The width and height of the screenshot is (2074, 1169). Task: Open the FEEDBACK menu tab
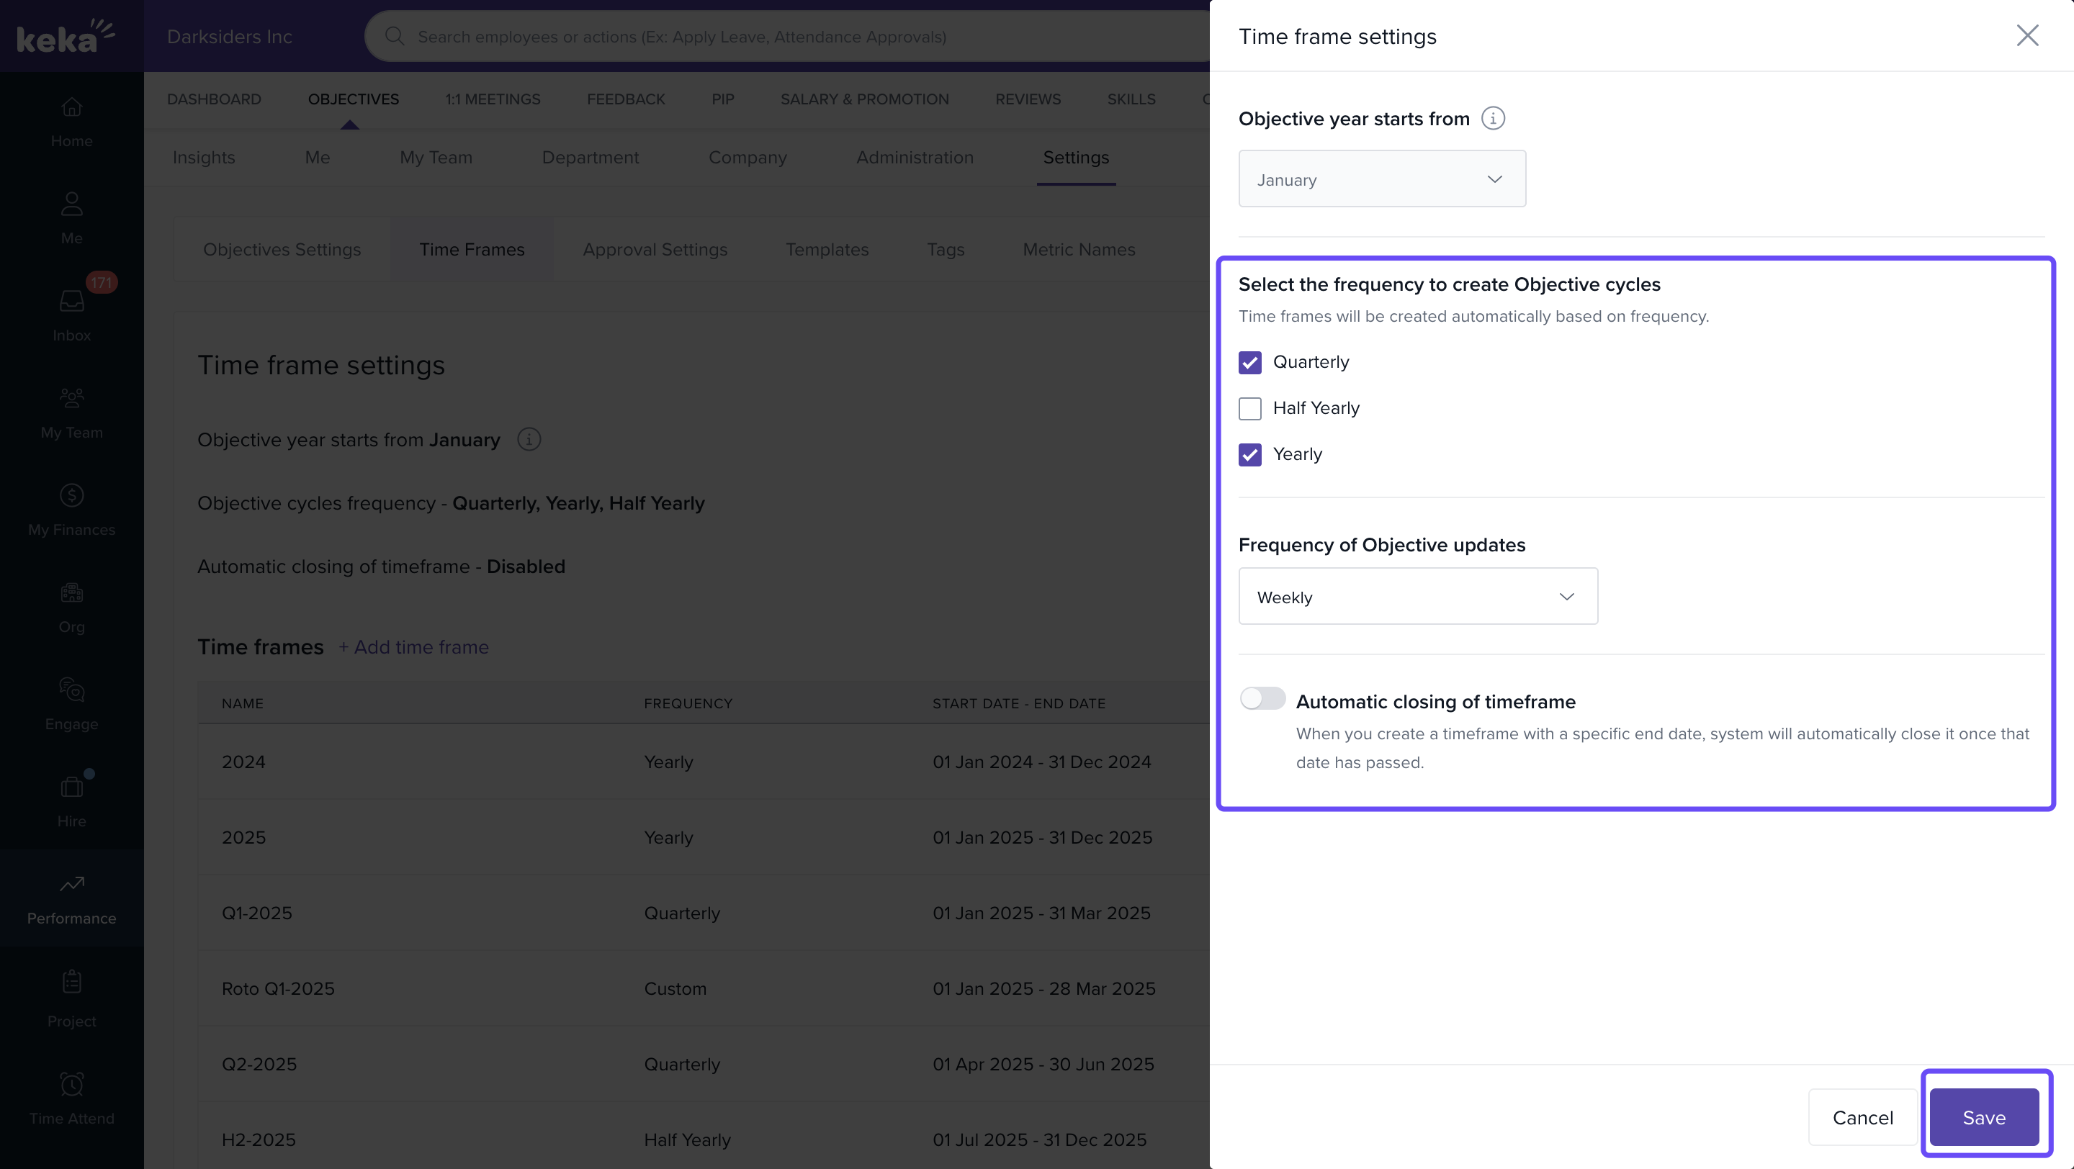click(626, 99)
